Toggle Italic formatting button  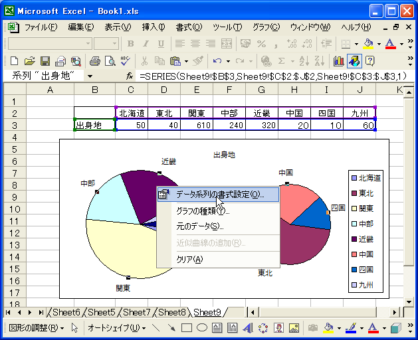pos(146,43)
